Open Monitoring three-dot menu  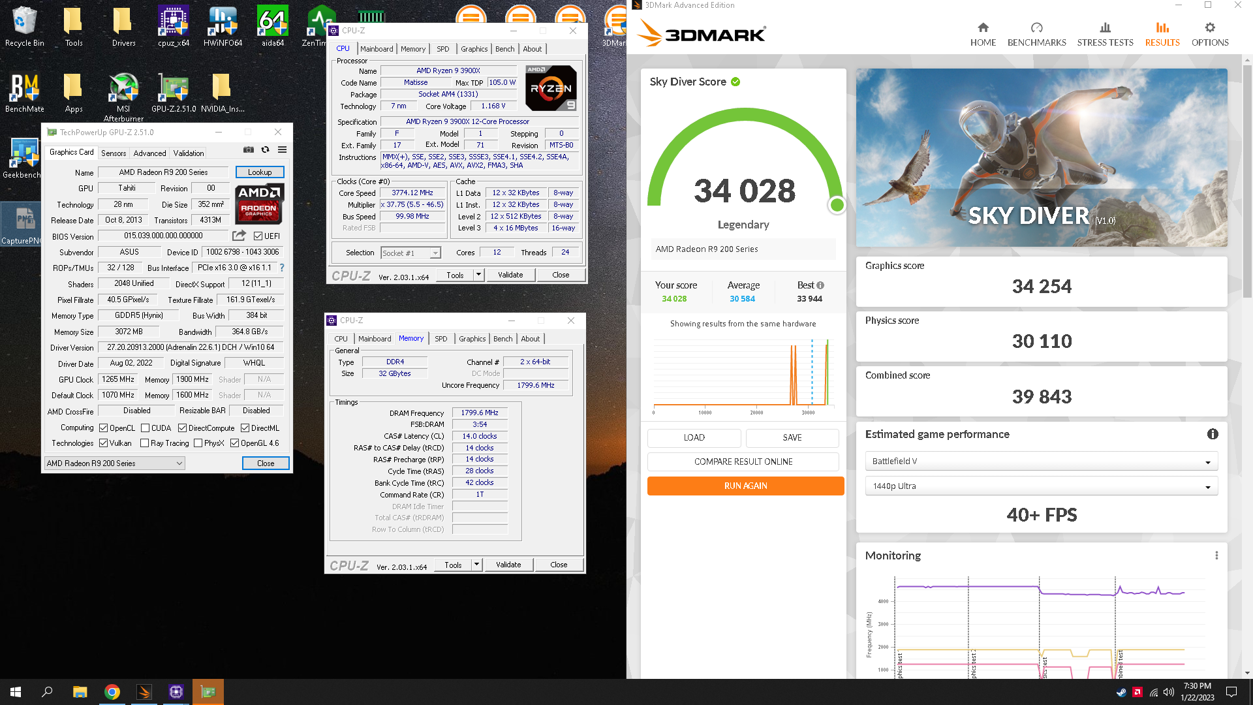1216,556
